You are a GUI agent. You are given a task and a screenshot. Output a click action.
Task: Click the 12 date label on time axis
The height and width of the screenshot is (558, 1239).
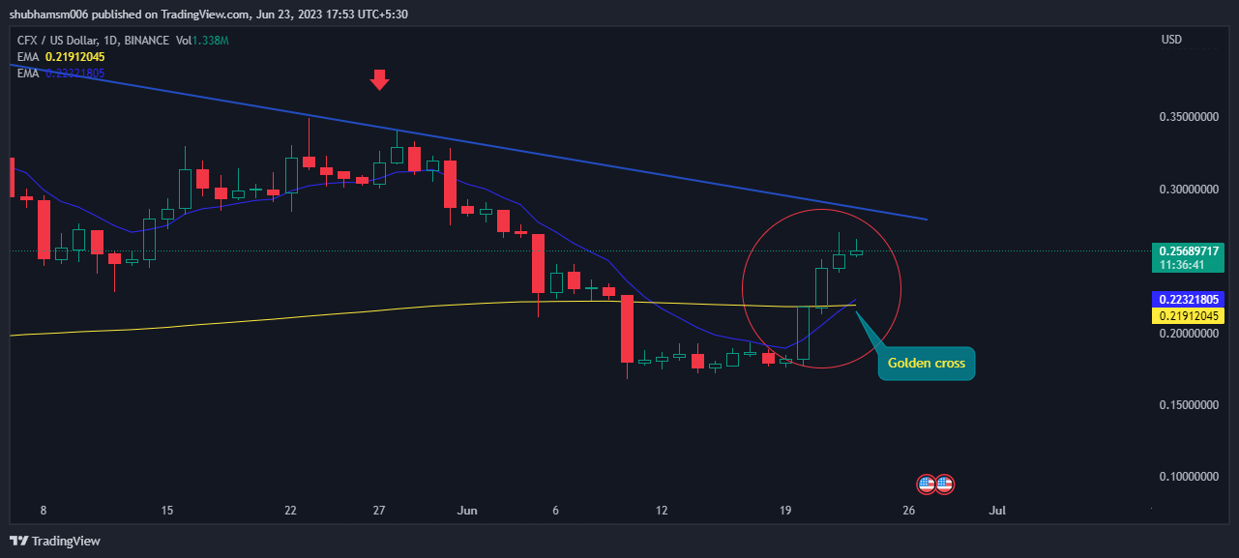(x=663, y=510)
